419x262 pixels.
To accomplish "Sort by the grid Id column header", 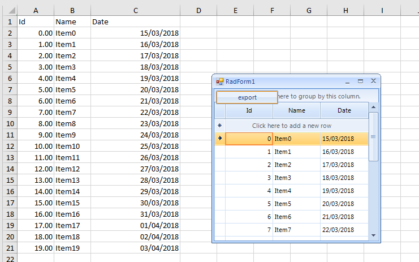I will (x=249, y=111).
